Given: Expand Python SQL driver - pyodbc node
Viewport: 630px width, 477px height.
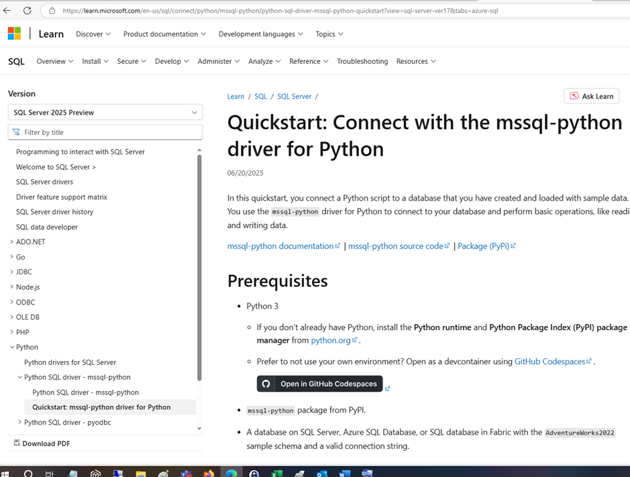Looking at the screenshot, I should pyautogui.click(x=19, y=422).
